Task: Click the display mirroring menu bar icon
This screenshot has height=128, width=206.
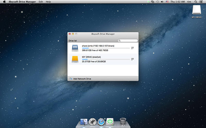Action: (x=152, y=2)
